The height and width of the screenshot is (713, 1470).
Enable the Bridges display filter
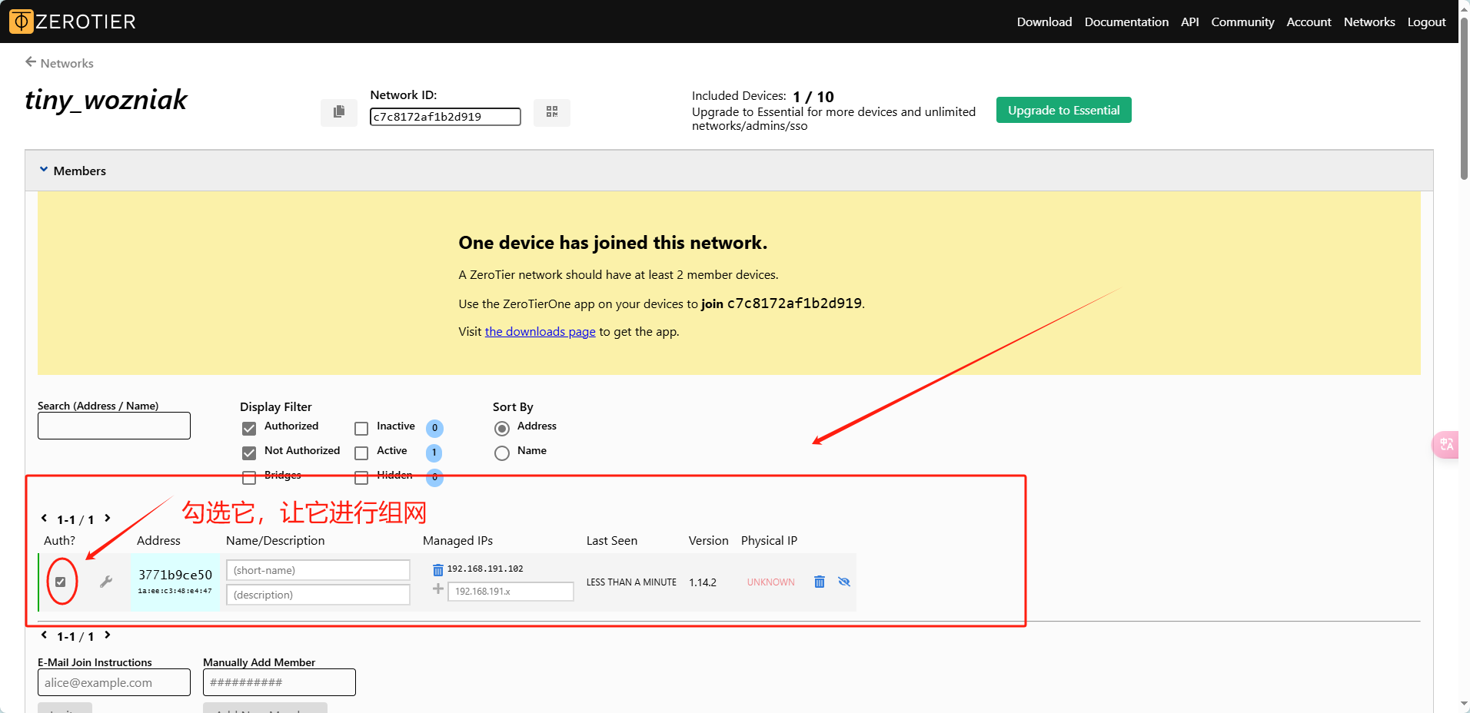249,477
